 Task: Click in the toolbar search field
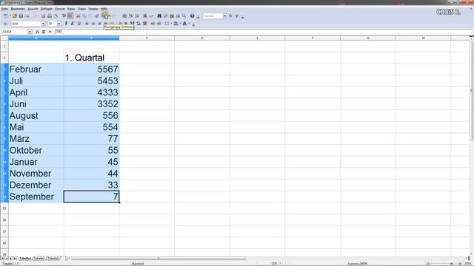coord(213,16)
